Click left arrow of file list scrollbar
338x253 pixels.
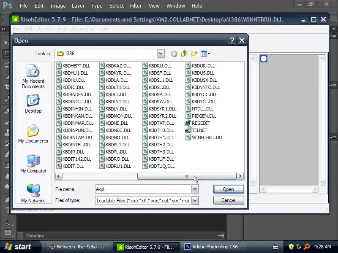click(59, 176)
